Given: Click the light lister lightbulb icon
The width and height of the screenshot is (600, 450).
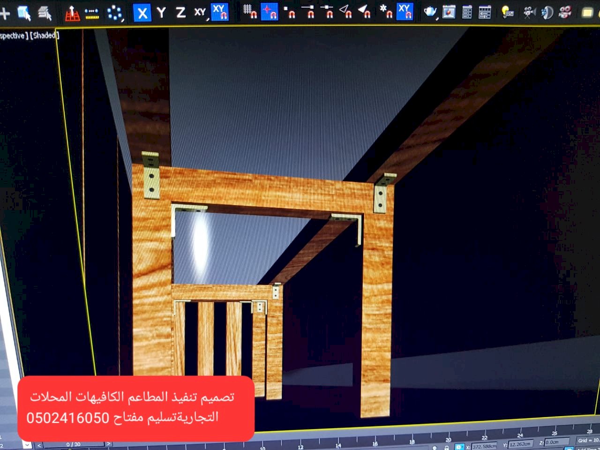Looking at the screenshot, I should click(x=507, y=12).
